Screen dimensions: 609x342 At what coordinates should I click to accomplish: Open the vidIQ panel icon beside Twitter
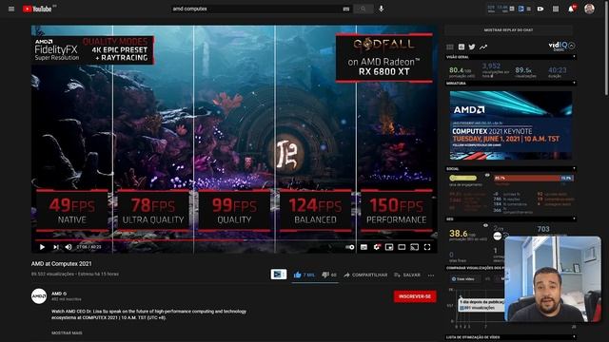[461, 47]
